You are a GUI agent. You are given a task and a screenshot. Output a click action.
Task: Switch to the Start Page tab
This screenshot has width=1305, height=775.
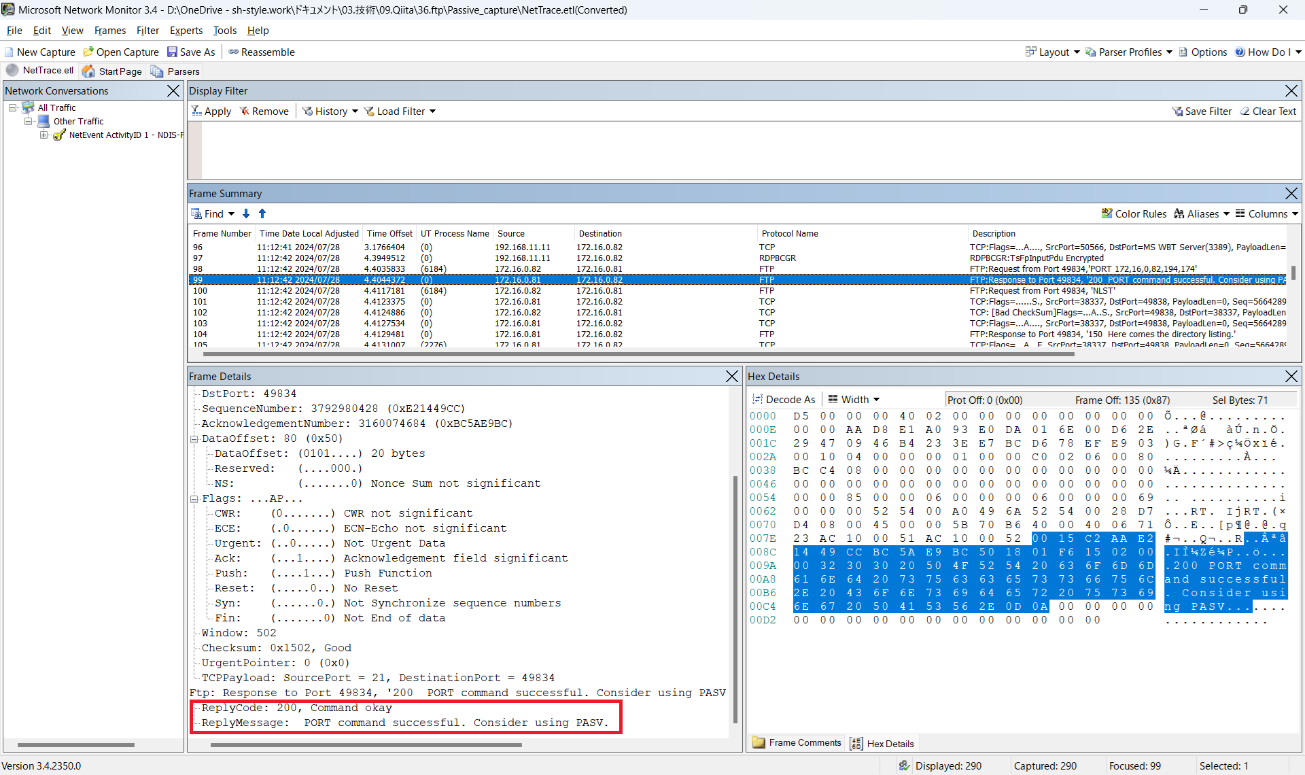(112, 71)
